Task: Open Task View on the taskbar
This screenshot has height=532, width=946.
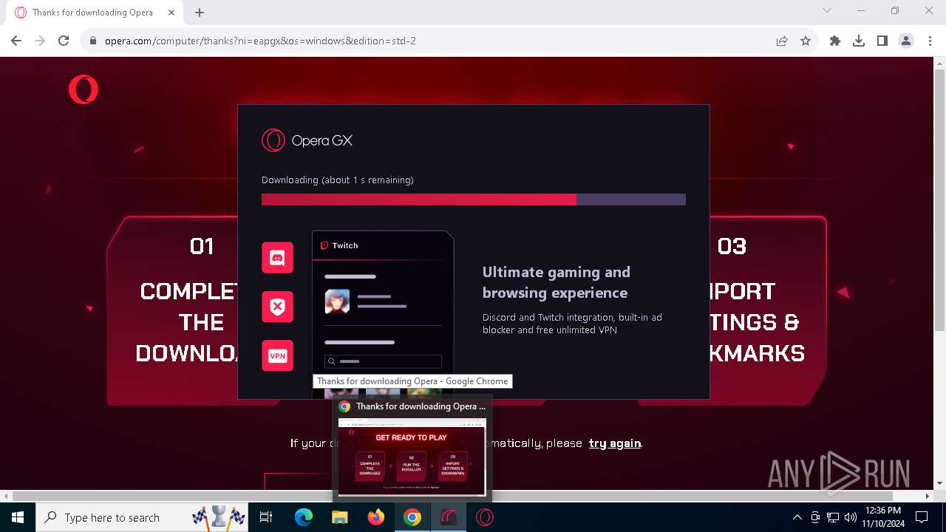Action: [266, 517]
